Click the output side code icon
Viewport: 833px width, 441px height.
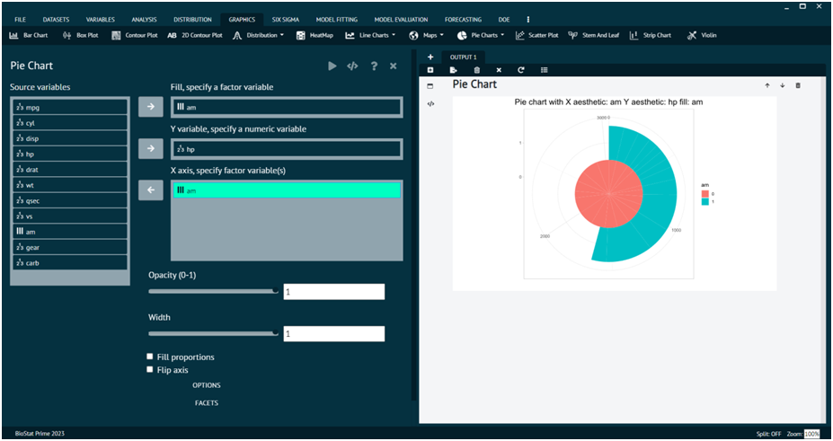coord(430,104)
